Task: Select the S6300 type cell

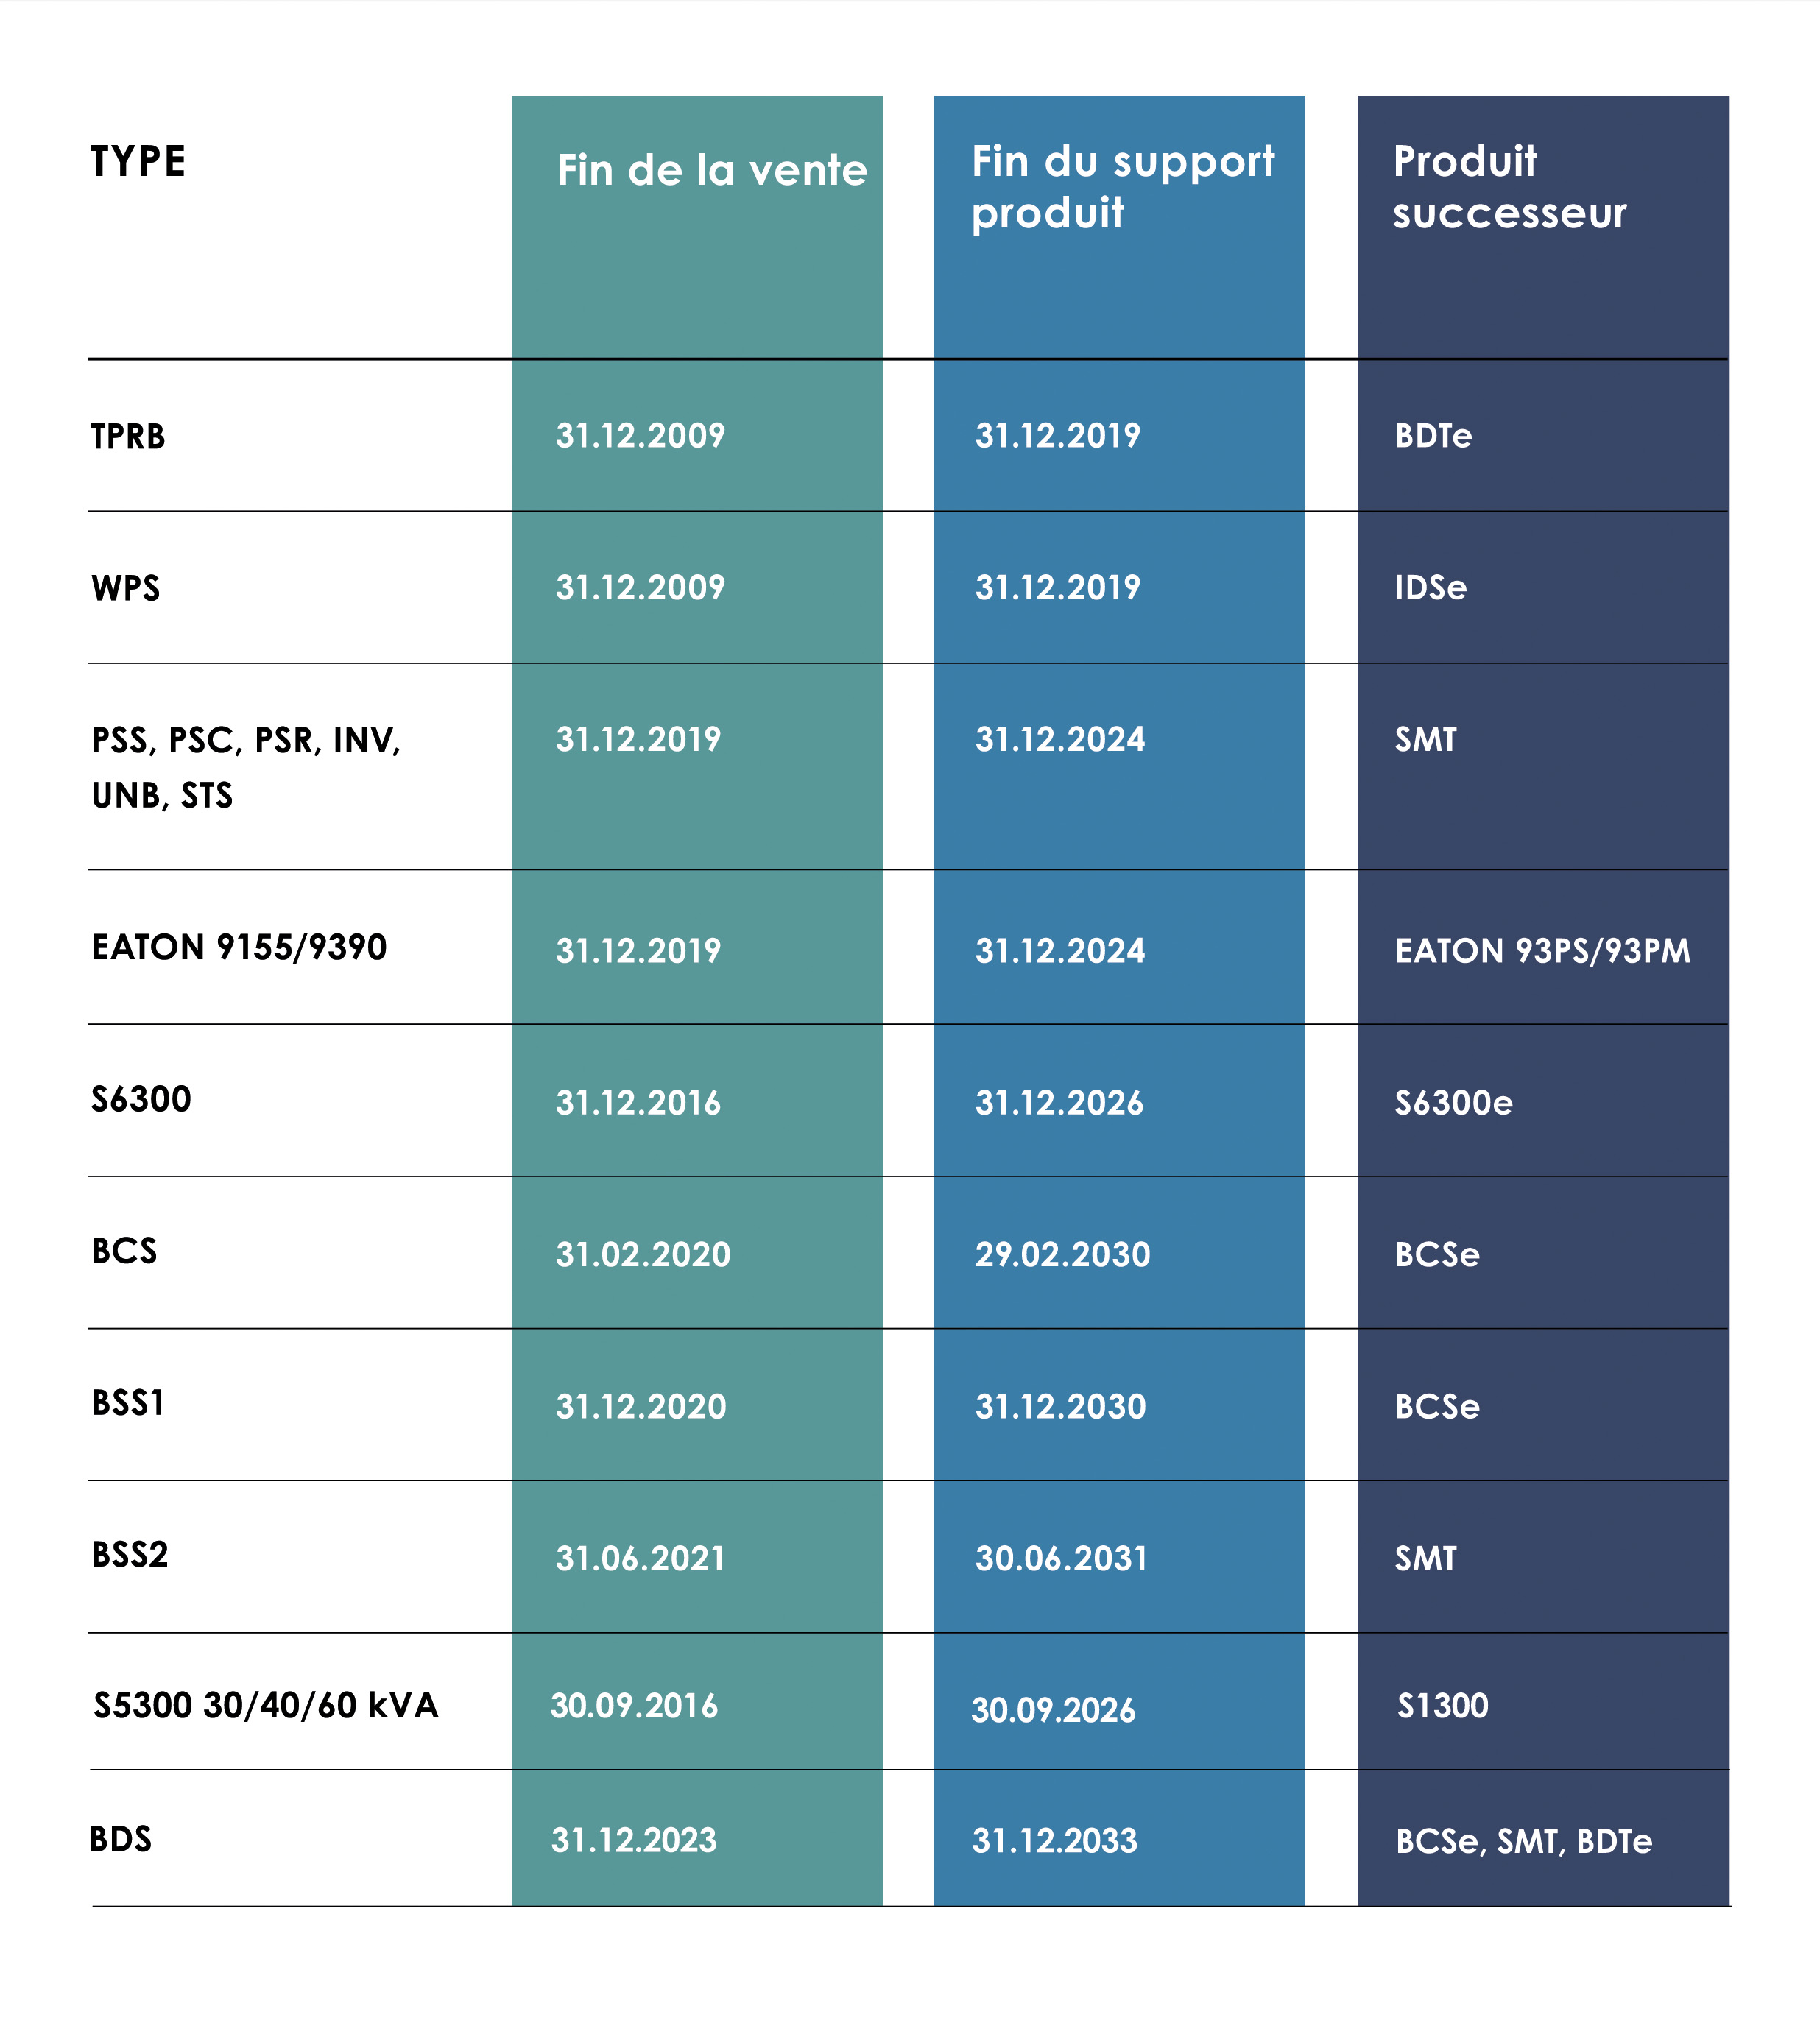Action: click(141, 1100)
